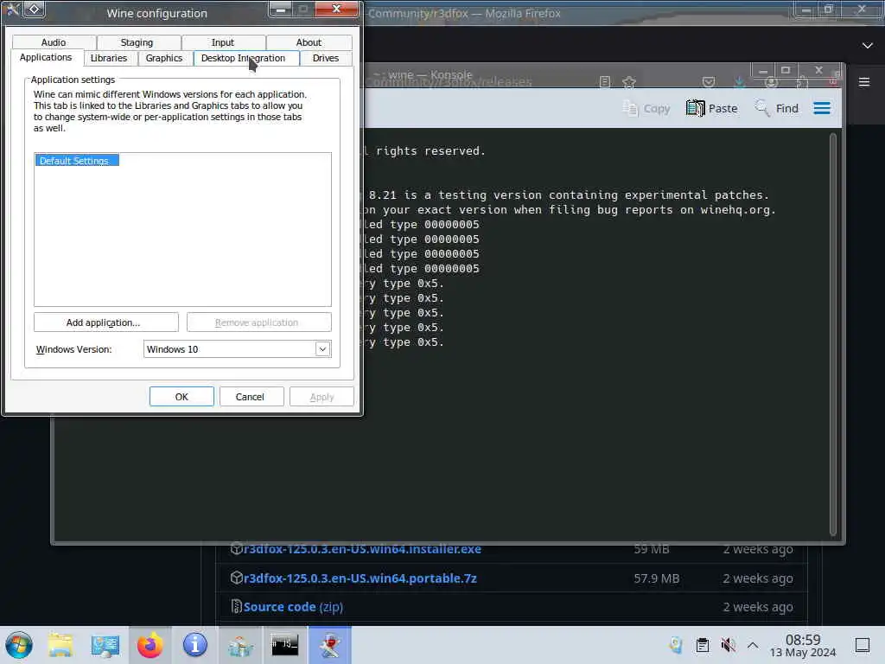Click the Remove application button
The width and height of the screenshot is (885, 664).
tap(259, 322)
